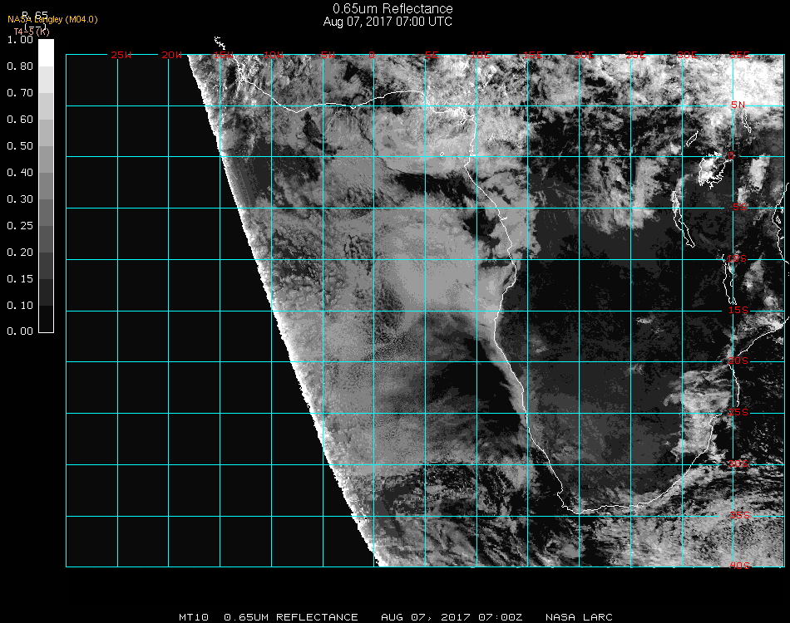
Task: Click the 35S latitude label
Action: pos(740,515)
